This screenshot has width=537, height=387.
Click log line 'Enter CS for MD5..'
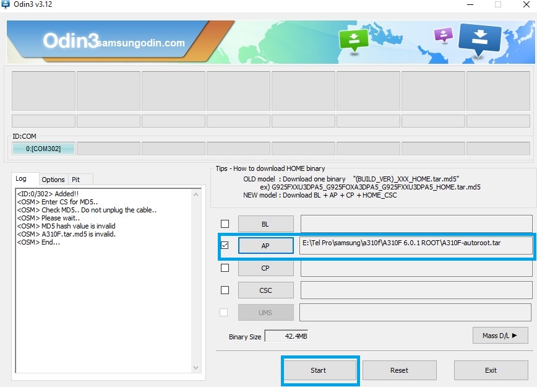pyautogui.click(x=57, y=202)
